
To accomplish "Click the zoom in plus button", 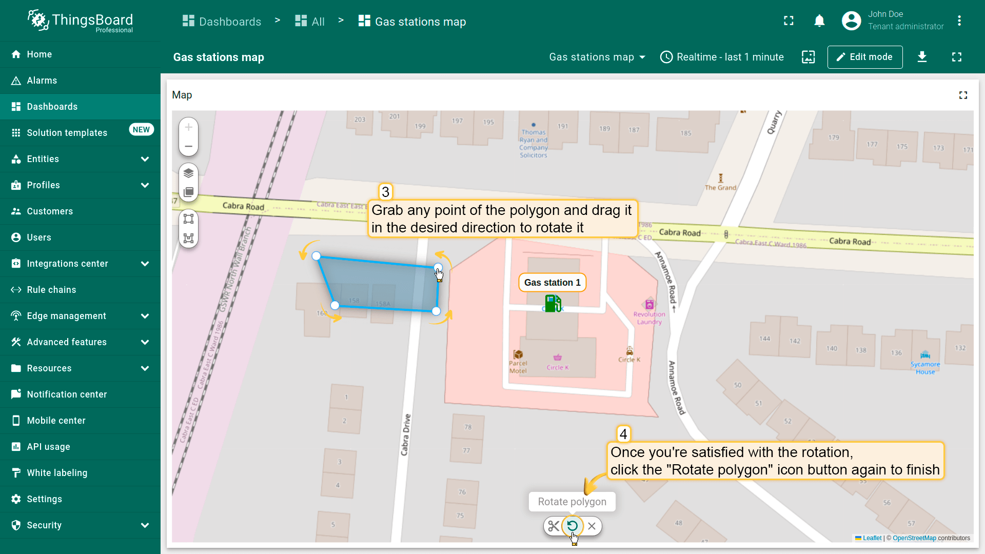I will (188, 127).
